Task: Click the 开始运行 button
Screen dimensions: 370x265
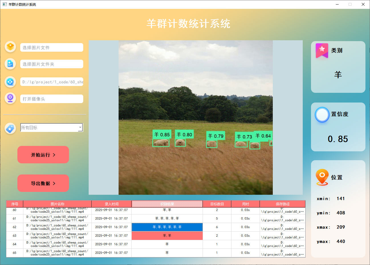Action: [43, 155]
